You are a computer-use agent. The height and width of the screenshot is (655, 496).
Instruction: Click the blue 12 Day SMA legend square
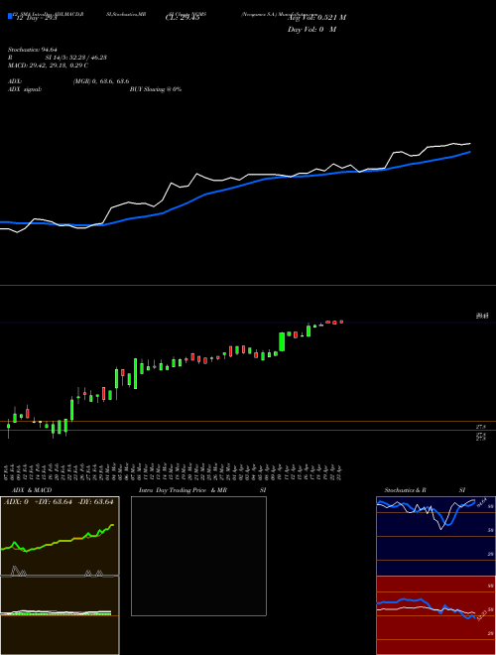click(10, 16)
